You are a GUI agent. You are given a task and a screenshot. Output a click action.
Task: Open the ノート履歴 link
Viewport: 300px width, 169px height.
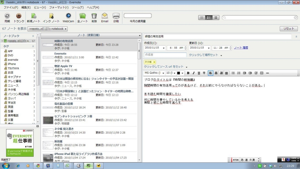241,48
